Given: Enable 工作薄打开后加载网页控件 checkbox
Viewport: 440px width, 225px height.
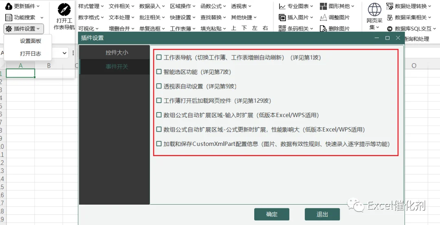Looking at the screenshot, I should click(x=159, y=101).
